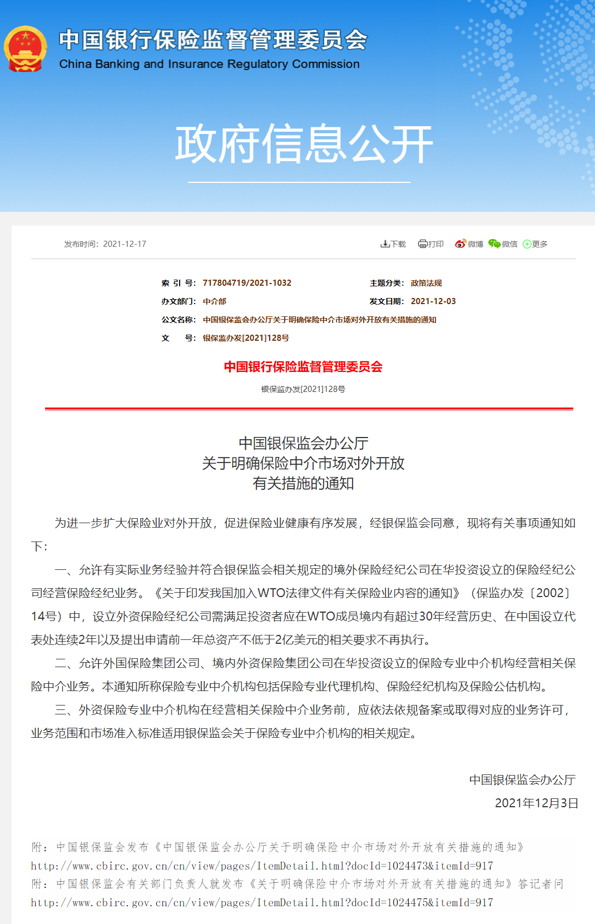The height and width of the screenshot is (924, 595).
Task: Open the URL ending docId=1024475
Action: point(262,902)
